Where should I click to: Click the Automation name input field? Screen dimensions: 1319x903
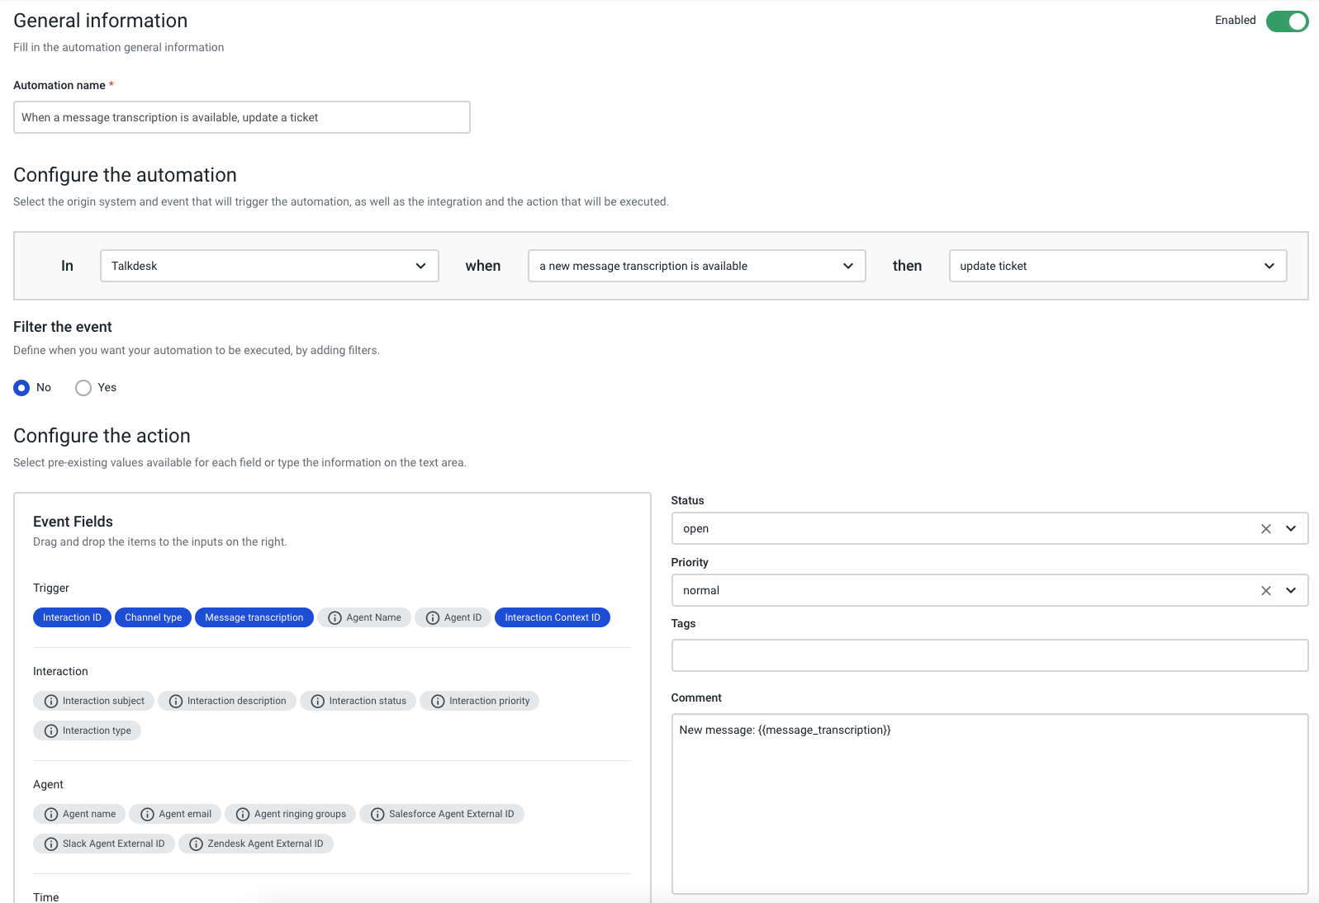click(242, 117)
